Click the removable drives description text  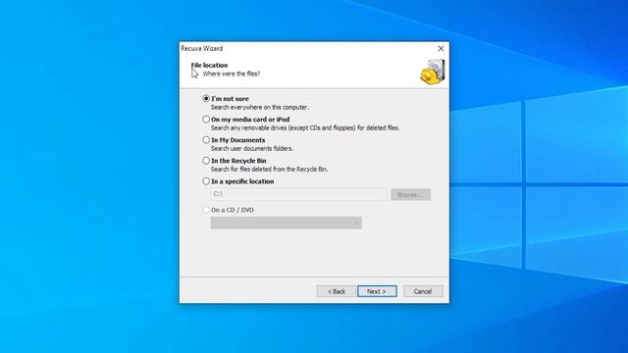point(305,128)
